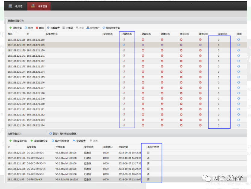The height and width of the screenshot is (189, 251).
Task: Click the 网络状态 column header
Action: pos(127,34)
